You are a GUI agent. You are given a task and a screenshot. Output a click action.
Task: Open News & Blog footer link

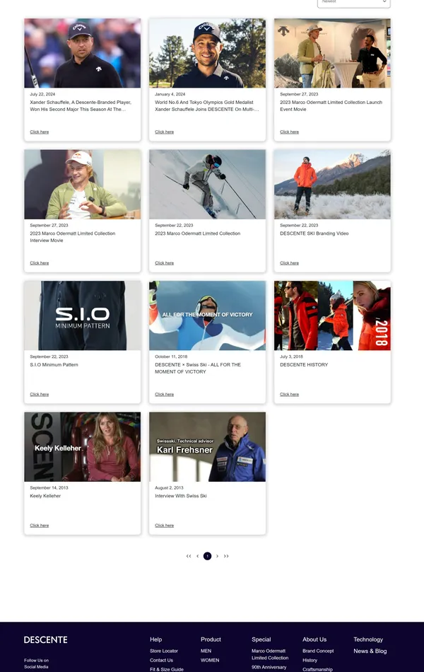tap(370, 651)
